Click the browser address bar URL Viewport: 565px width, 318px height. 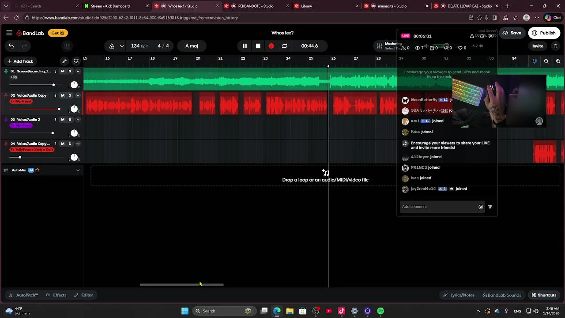click(135, 18)
